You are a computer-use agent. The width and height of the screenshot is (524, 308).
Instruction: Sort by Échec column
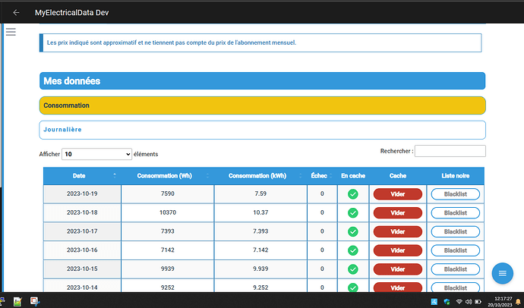[322, 176]
